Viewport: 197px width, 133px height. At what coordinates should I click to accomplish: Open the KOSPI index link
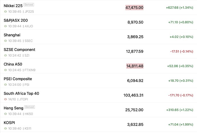coord(9,123)
